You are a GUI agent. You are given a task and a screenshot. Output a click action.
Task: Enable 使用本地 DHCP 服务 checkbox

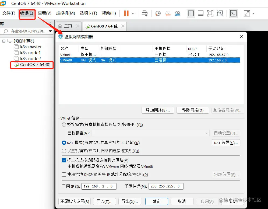point(64,175)
